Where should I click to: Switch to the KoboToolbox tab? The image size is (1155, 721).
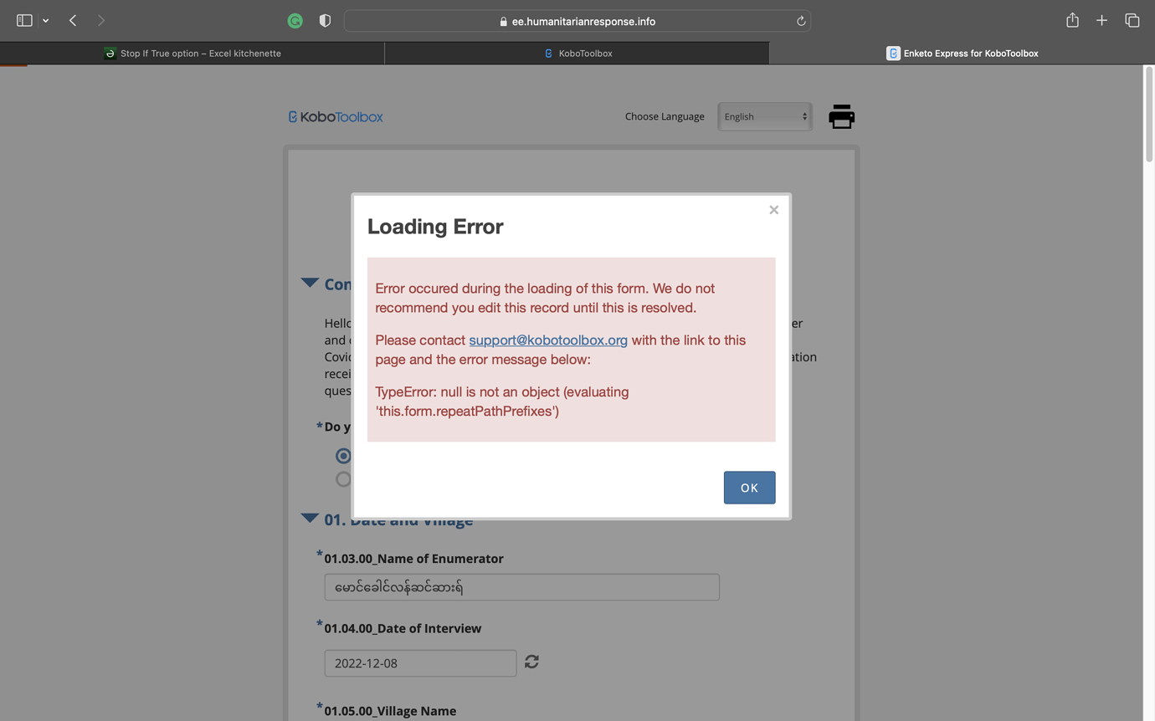(x=577, y=52)
